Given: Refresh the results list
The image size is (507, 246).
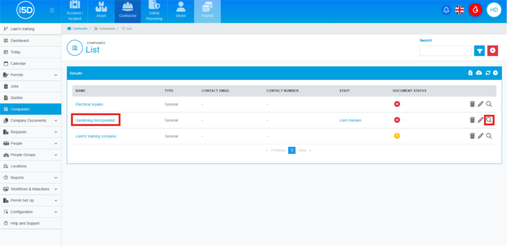Looking at the screenshot, I should [487, 73].
